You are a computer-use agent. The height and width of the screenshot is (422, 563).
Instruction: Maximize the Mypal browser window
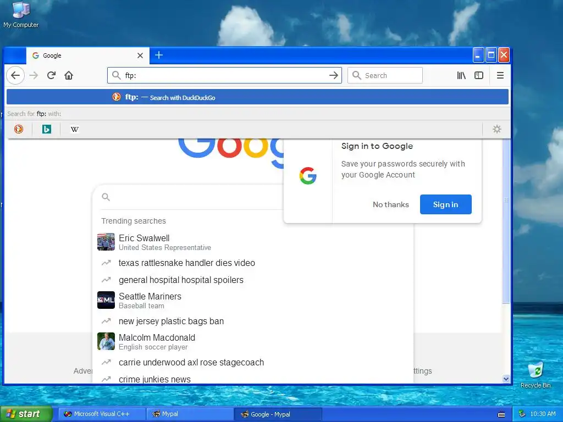click(491, 55)
